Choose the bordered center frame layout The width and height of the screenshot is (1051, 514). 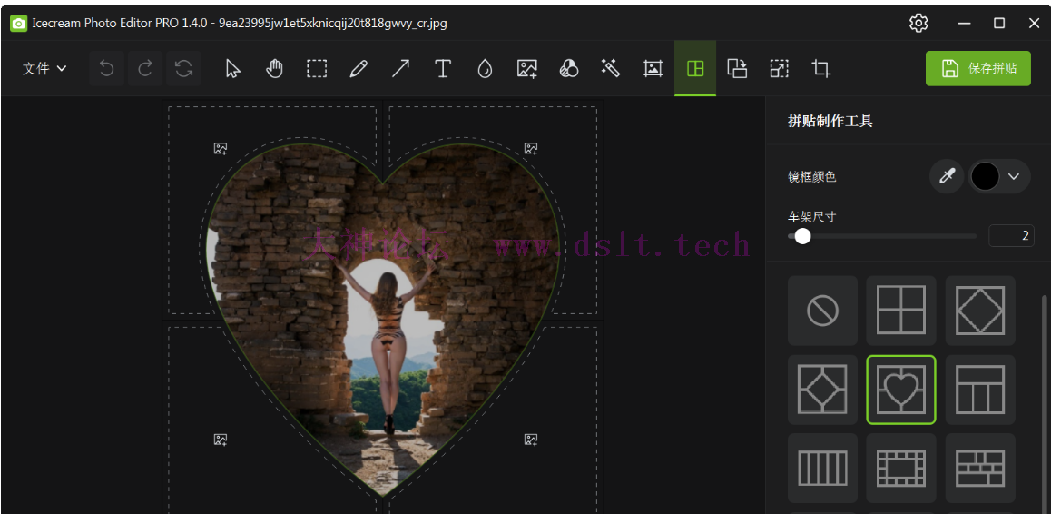(901, 468)
